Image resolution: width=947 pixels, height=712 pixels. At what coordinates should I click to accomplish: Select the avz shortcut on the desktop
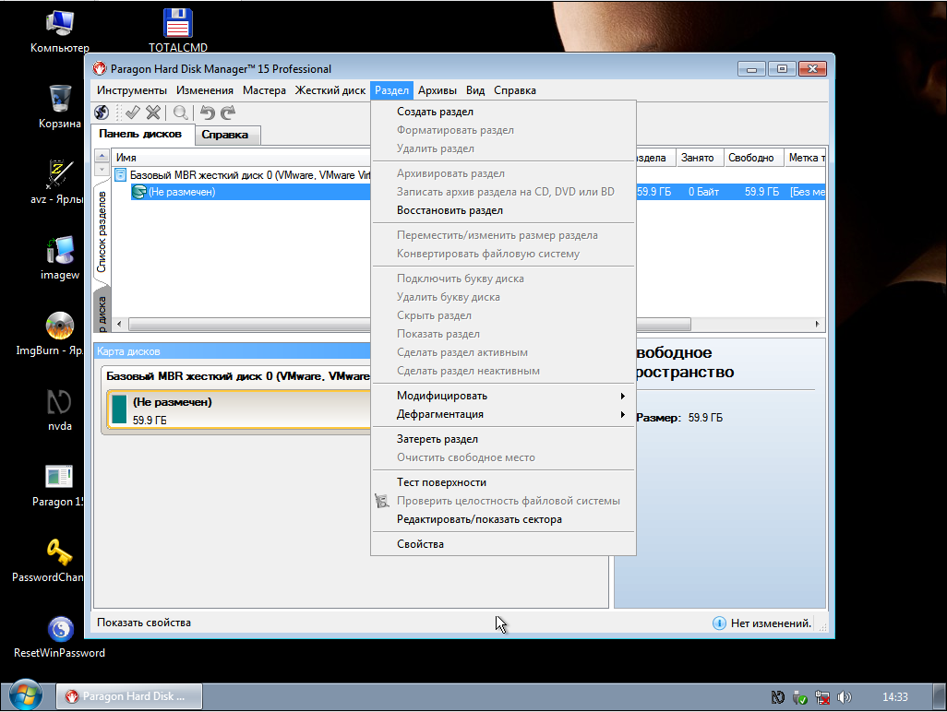pos(57,182)
